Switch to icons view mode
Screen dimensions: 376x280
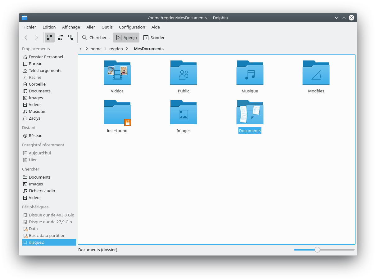[50, 38]
